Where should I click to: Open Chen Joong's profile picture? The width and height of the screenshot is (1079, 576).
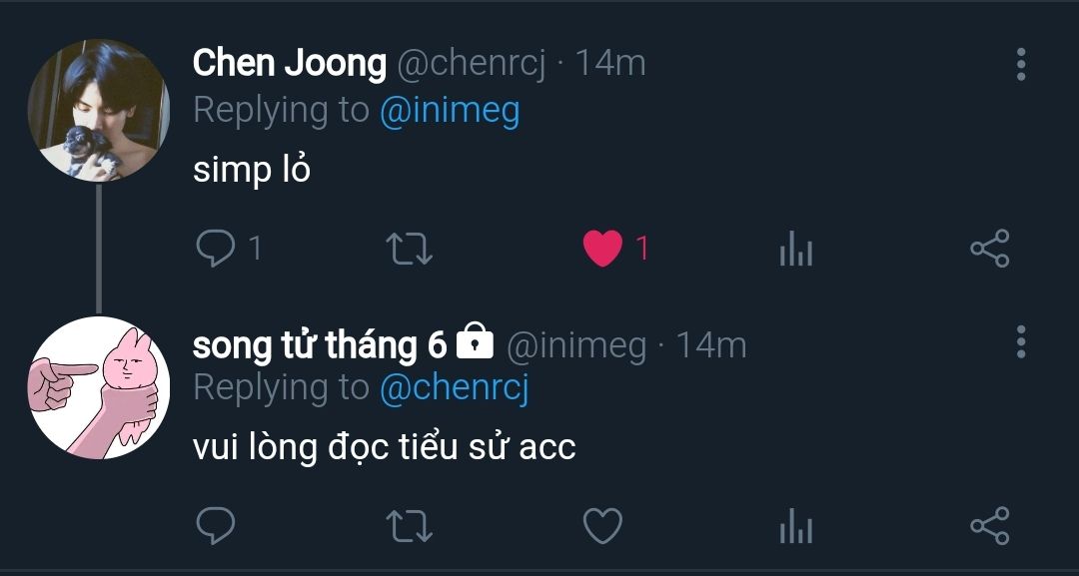point(98,110)
